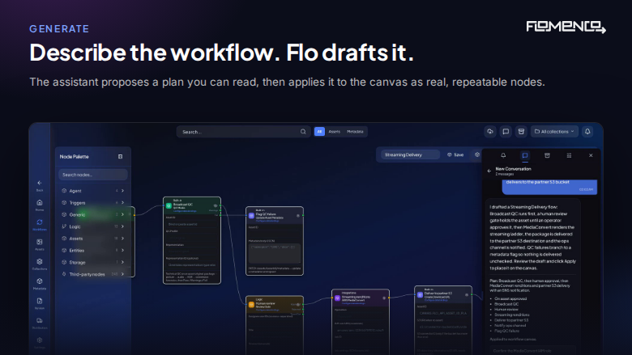The height and width of the screenshot is (355, 632).
Task: Expand the Third-party nodes category
Action: click(93, 274)
